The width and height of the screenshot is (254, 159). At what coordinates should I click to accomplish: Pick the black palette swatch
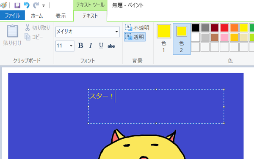pyautogui.click(x=195, y=28)
